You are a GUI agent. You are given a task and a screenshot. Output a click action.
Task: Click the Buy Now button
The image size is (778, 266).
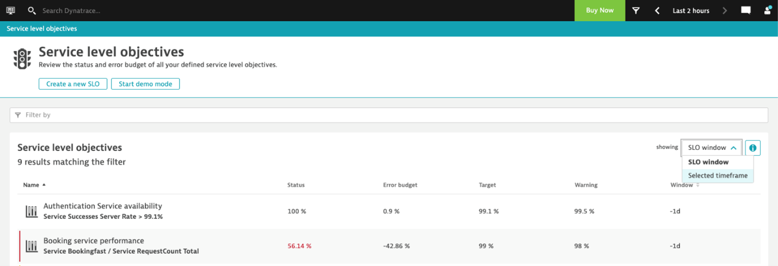(x=600, y=10)
